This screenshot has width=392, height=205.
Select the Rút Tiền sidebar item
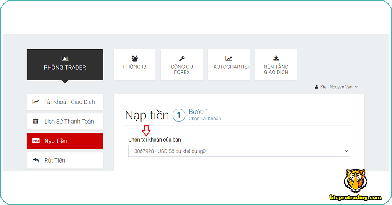(55, 160)
